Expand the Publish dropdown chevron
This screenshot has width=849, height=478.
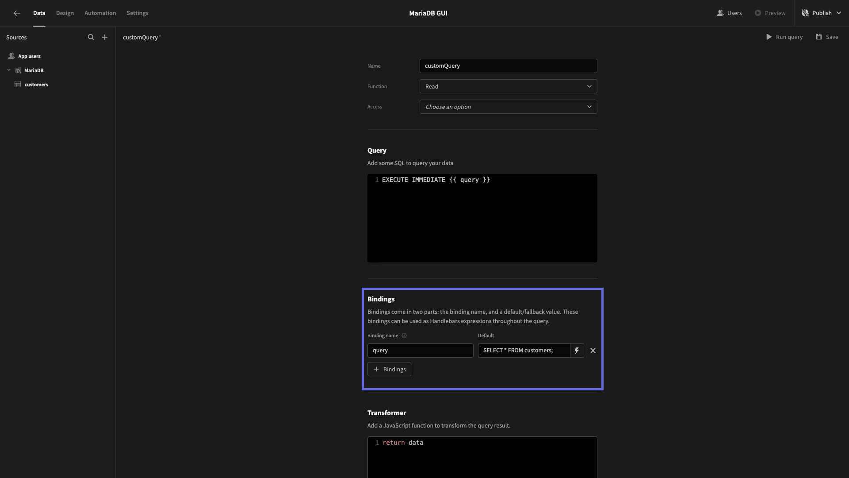point(838,13)
